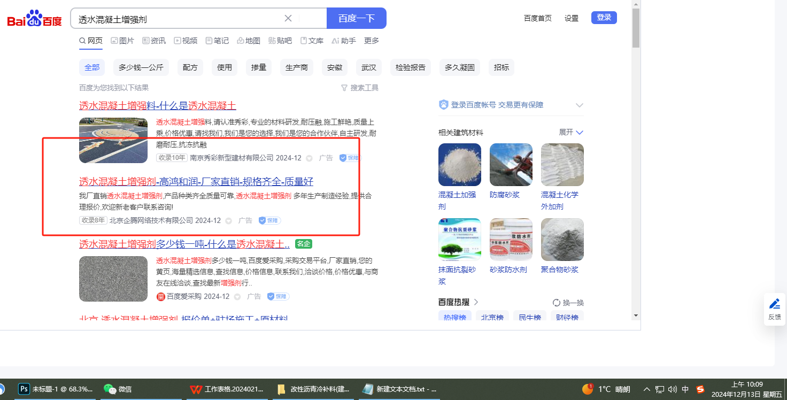Click the arrow next to 百度热搜
The image size is (787, 400).
476,302
